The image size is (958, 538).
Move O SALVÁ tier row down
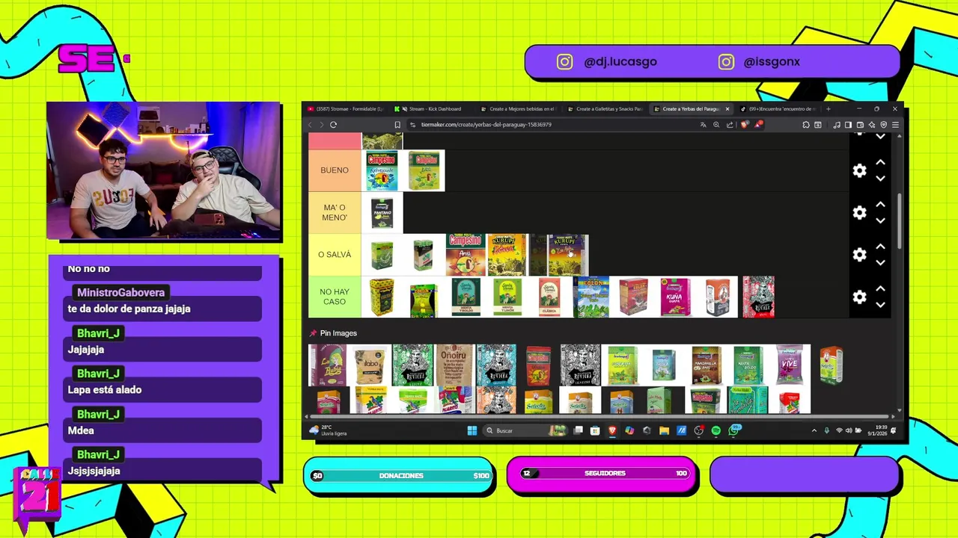pyautogui.click(x=880, y=262)
